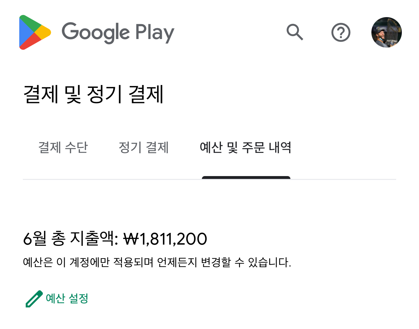Click the Google Play wordmark text
The height and width of the screenshot is (329, 419).
[118, 32]
